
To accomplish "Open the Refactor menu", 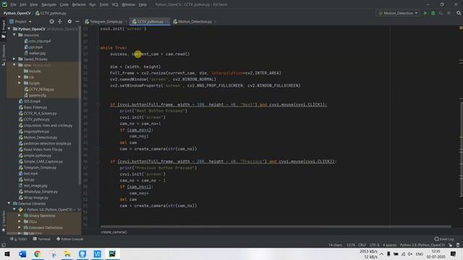I will click(79, 5).
